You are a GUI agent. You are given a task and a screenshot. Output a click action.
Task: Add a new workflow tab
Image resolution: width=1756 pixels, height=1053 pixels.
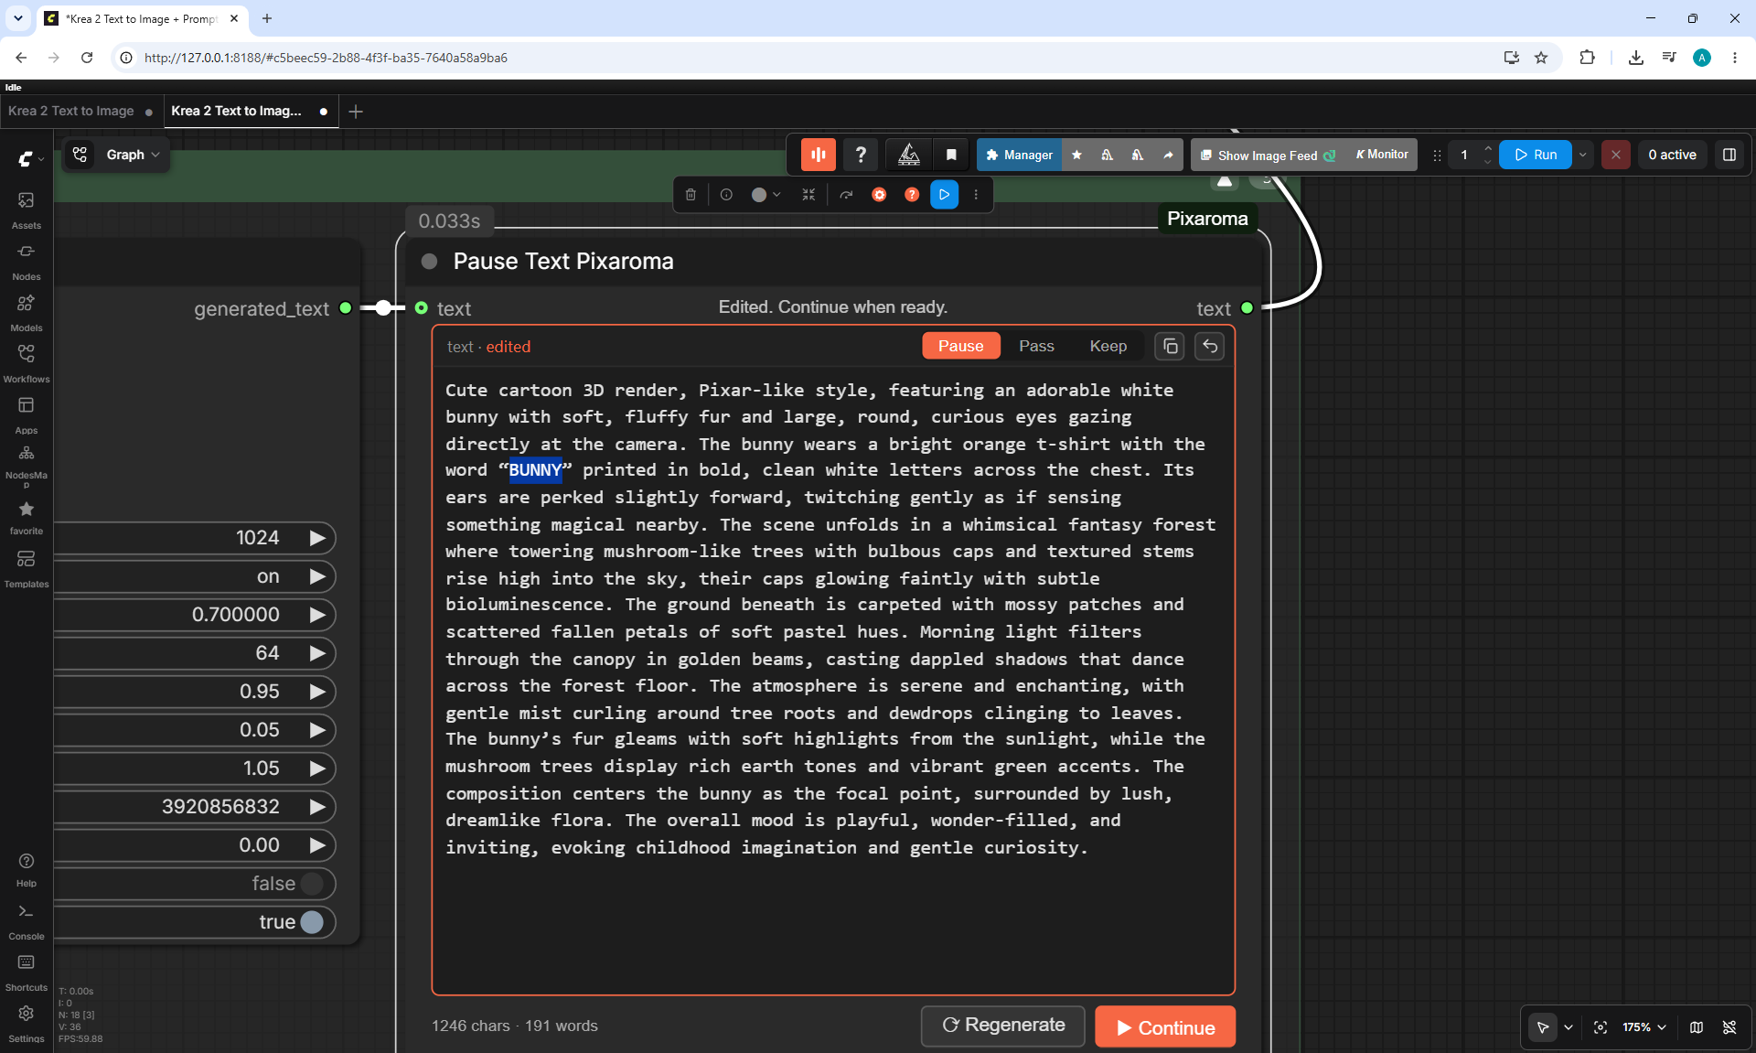(356, 111)
